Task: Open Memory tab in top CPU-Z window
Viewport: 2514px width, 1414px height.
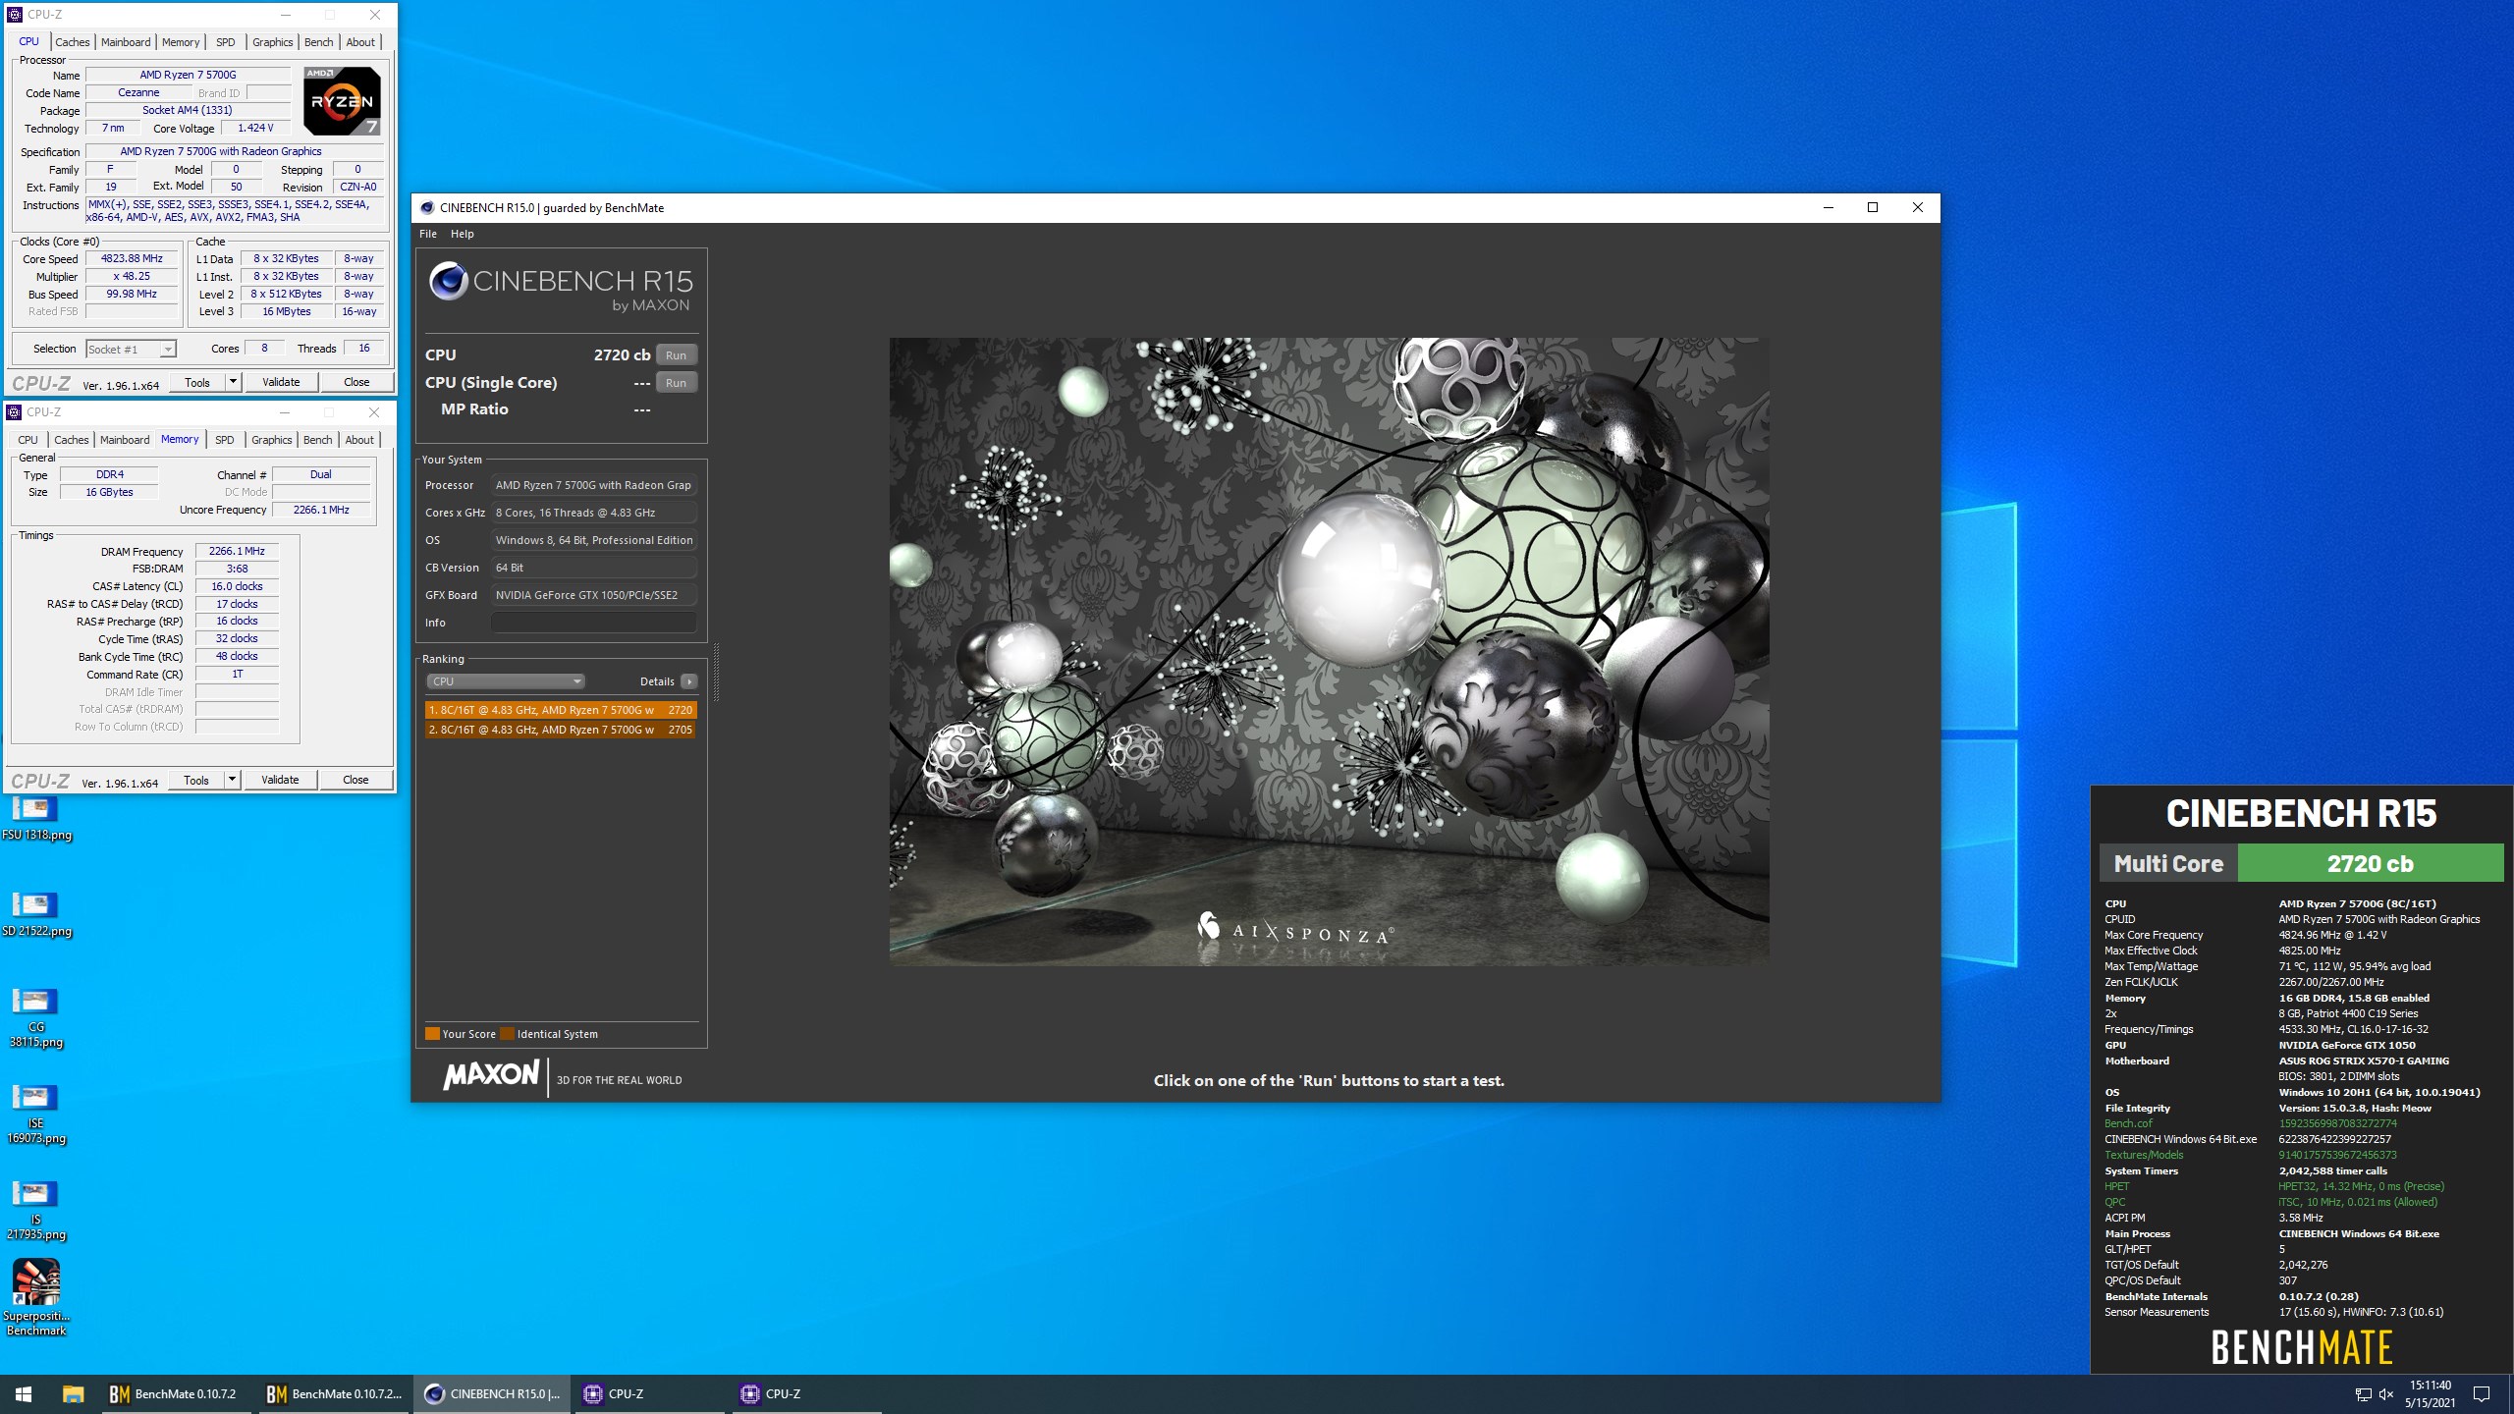Action: pyautogui.click(x=181, y=42)
